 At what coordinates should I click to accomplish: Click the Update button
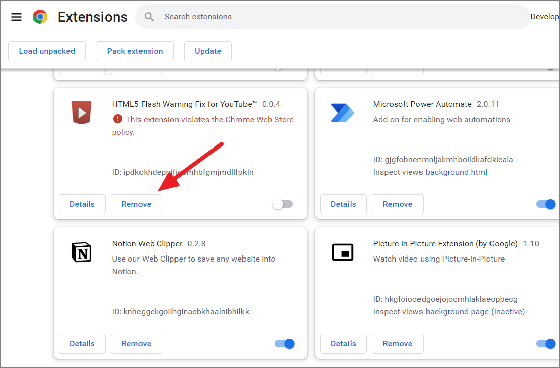tap(208, 51)
